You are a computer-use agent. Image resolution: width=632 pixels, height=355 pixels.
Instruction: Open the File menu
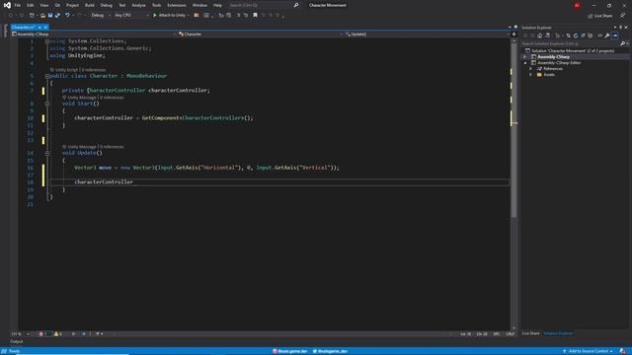click(18, 5)
